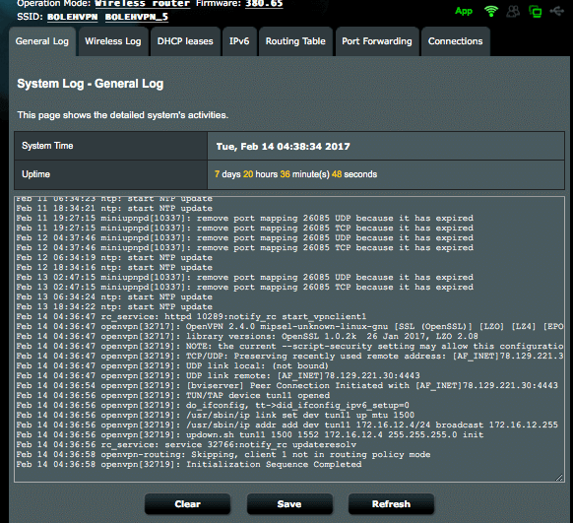Click the 'updateresolv' rc_service log line
The height and width of the screenshot is (523, 573).
point(186,445)
